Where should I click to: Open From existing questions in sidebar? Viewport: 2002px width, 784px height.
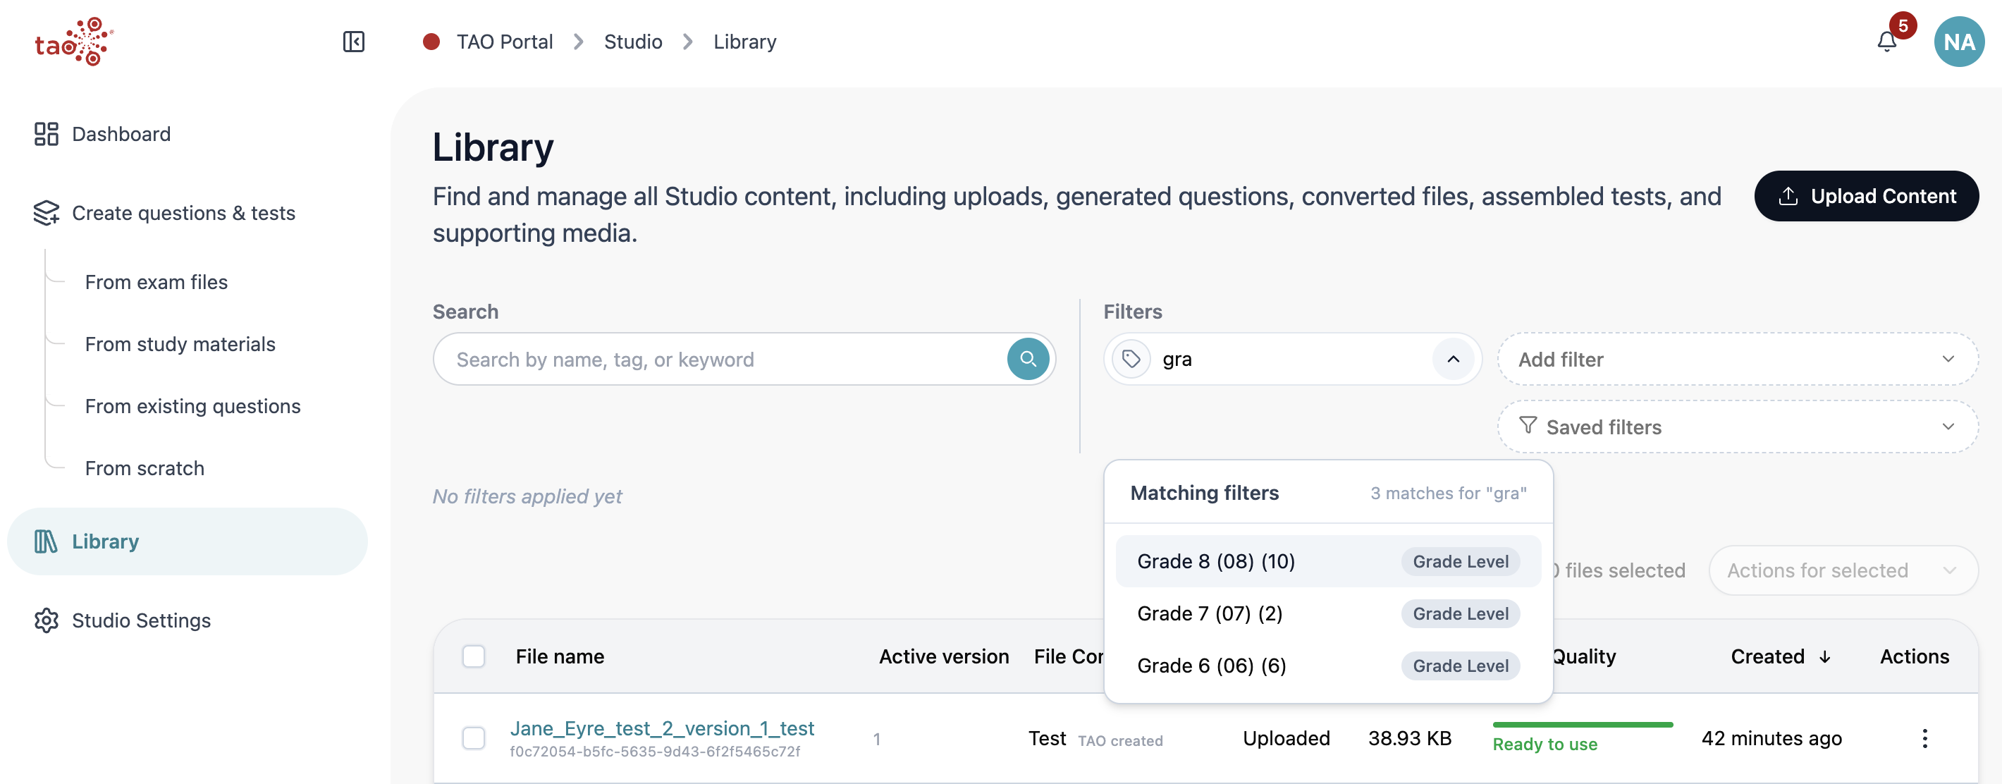192,406
